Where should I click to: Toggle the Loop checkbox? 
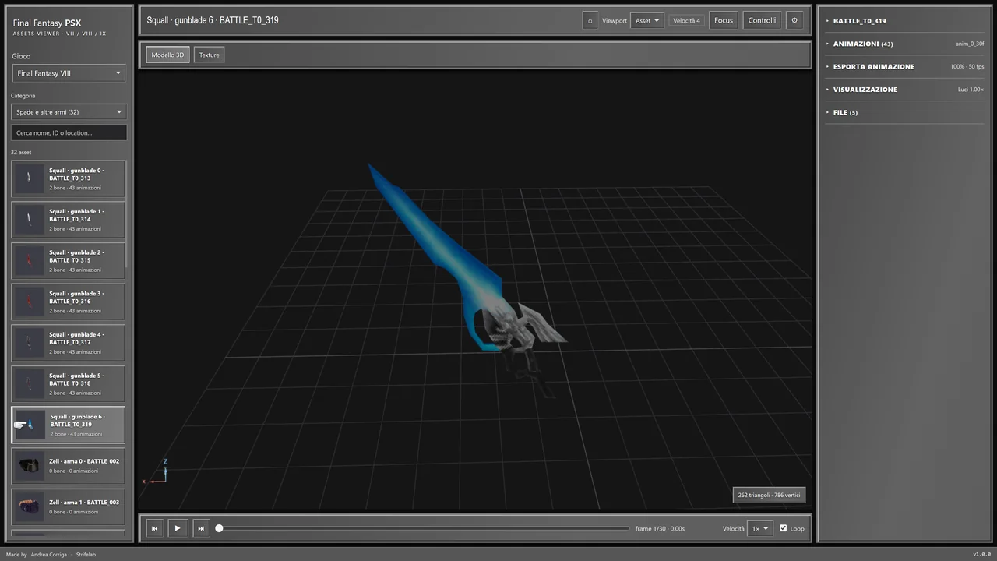click(784, 528)
